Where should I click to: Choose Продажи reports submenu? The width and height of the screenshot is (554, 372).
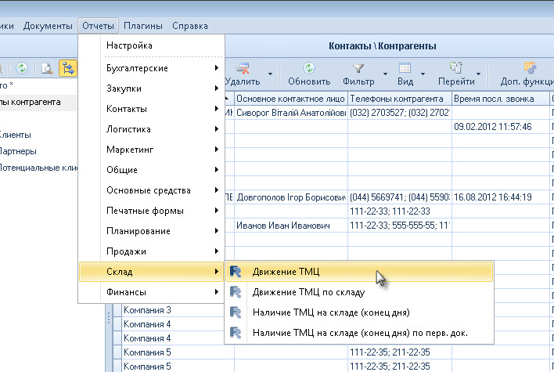[x=151, y=251]
